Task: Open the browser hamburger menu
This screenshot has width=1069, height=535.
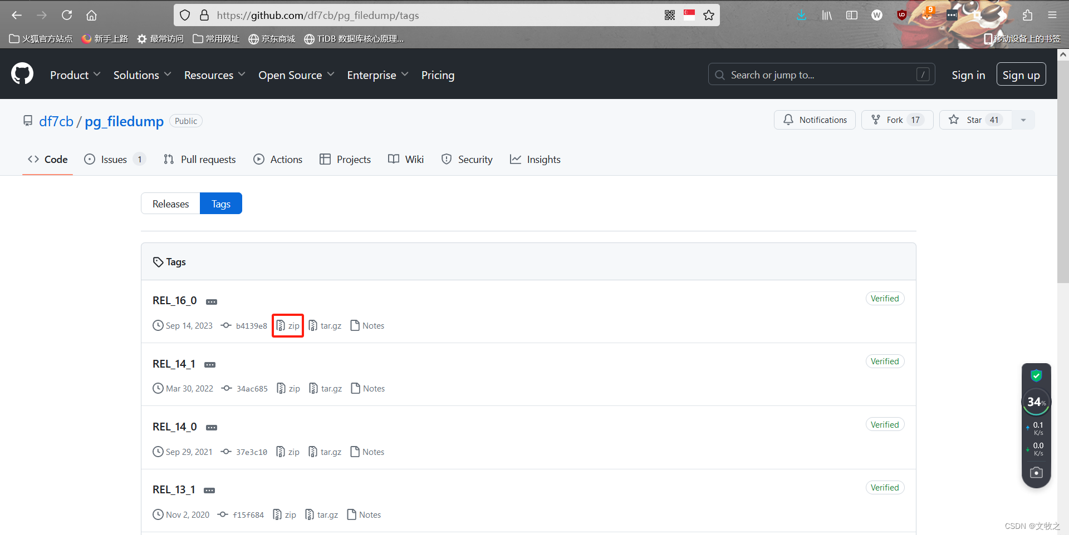Action: click(1052, 15)
